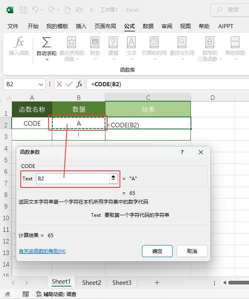Screen dimensions: 249x299
Task: Click into the formula bar =CODE(B2)
Action: tap(168, 84)
